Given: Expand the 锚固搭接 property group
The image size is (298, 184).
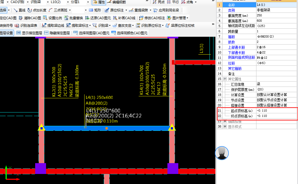Looking at the screenshot, I should tap(225, 121).
